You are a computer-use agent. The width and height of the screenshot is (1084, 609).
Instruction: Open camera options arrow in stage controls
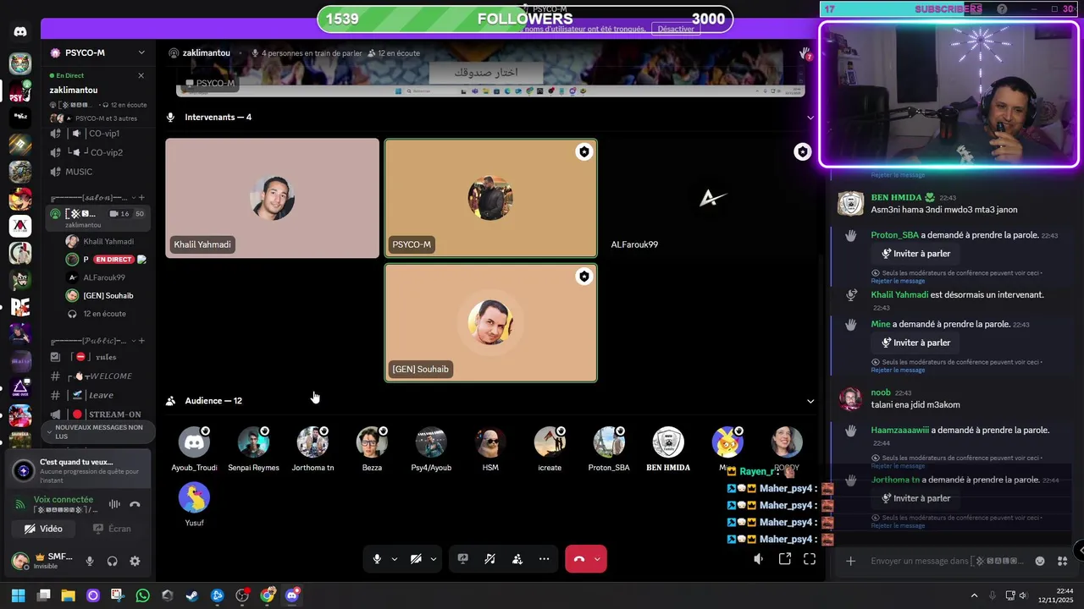click(x=434, y=559)
